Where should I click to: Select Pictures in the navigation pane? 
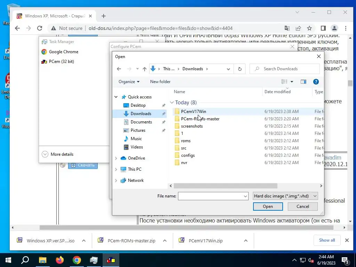pyautogui.click(x=138, y=130)
